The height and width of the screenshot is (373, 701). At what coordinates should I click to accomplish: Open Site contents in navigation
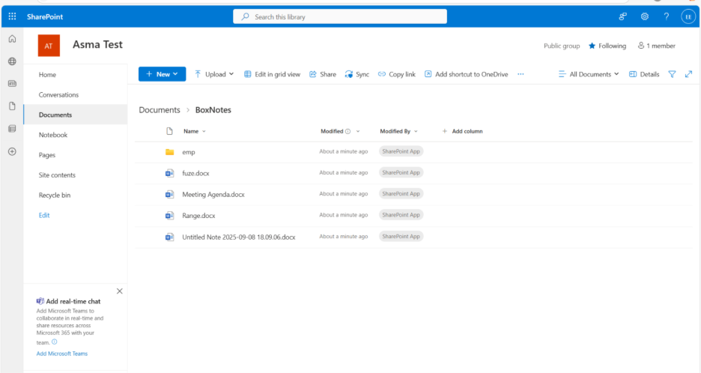57,175
